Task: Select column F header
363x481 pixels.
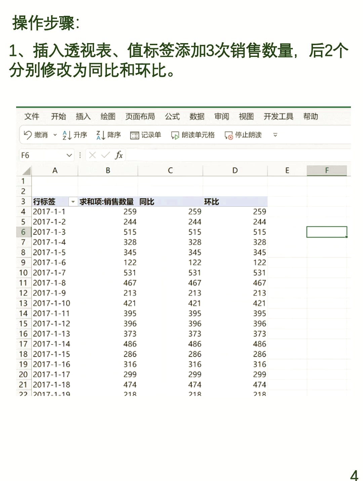Action: point(327,170)
